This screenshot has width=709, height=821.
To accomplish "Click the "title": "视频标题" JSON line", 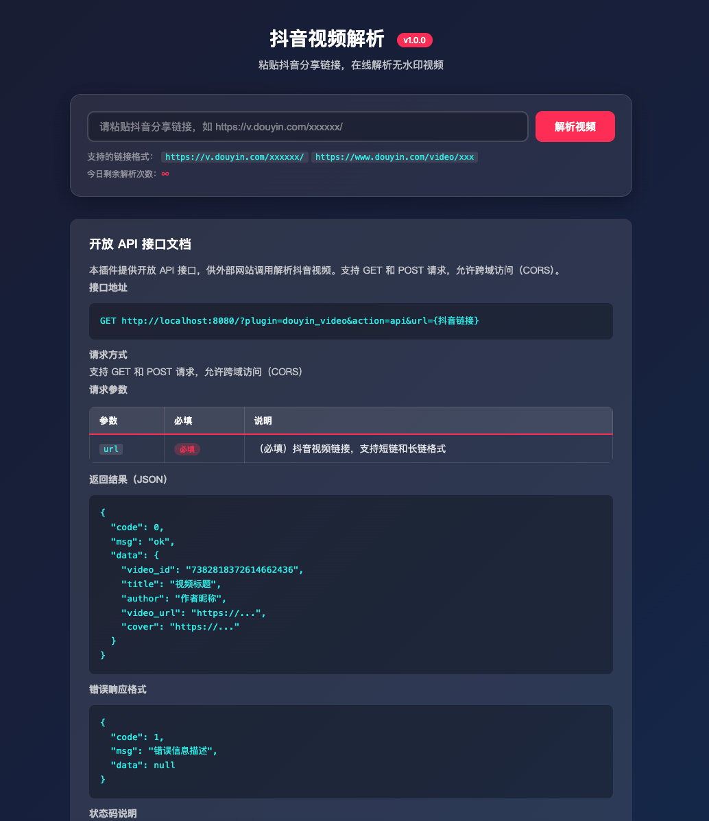I will point(171,584).
